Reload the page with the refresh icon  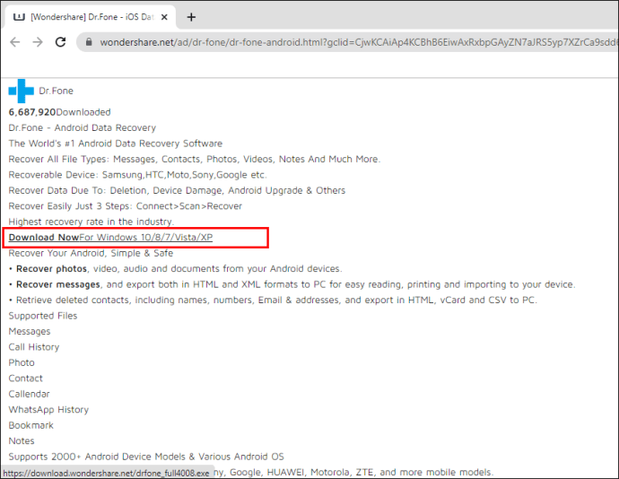60,42
